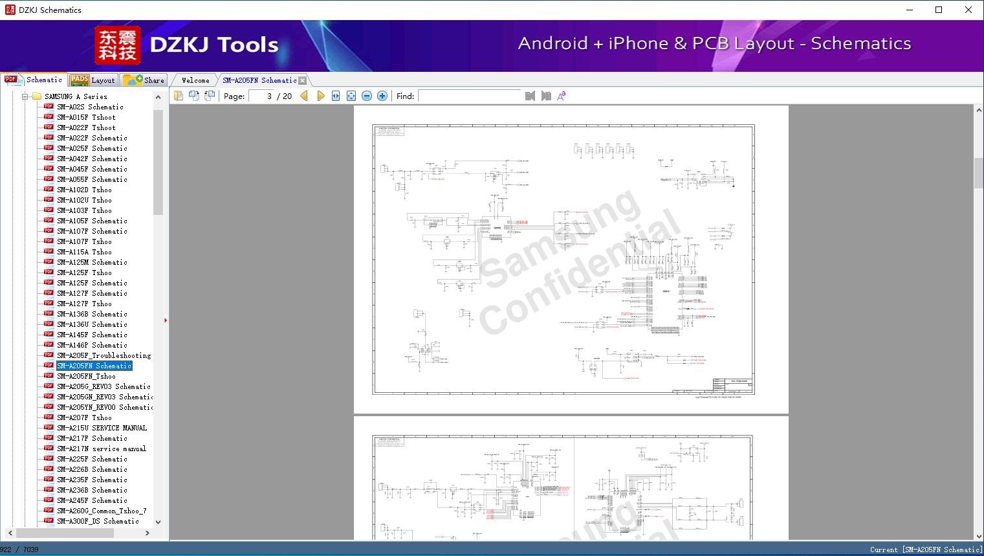This screenshot has height=556, width=984.
Task: Click the rotate icon immediately left of Page label
Action: (209, 96)
